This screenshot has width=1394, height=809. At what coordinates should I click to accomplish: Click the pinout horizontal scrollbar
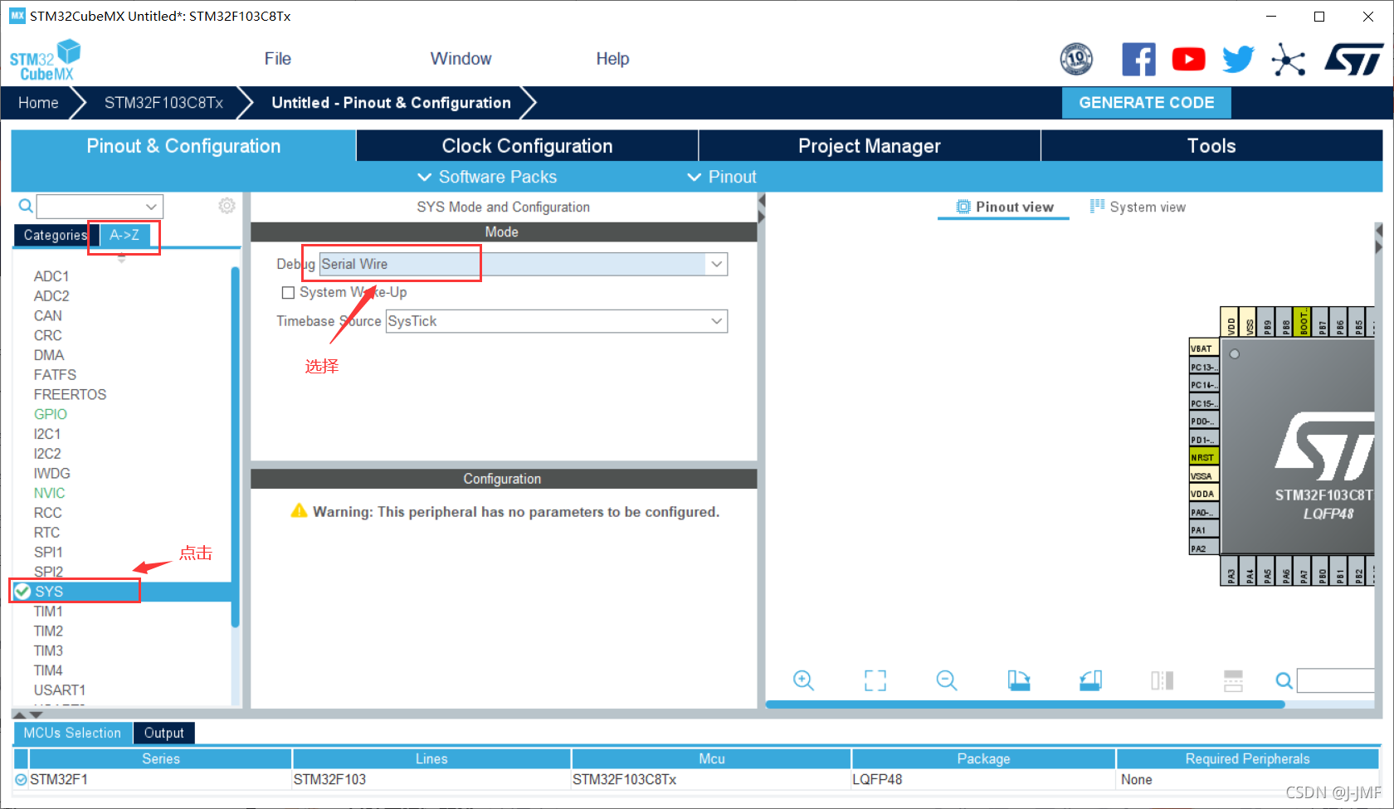(1025, 704)
